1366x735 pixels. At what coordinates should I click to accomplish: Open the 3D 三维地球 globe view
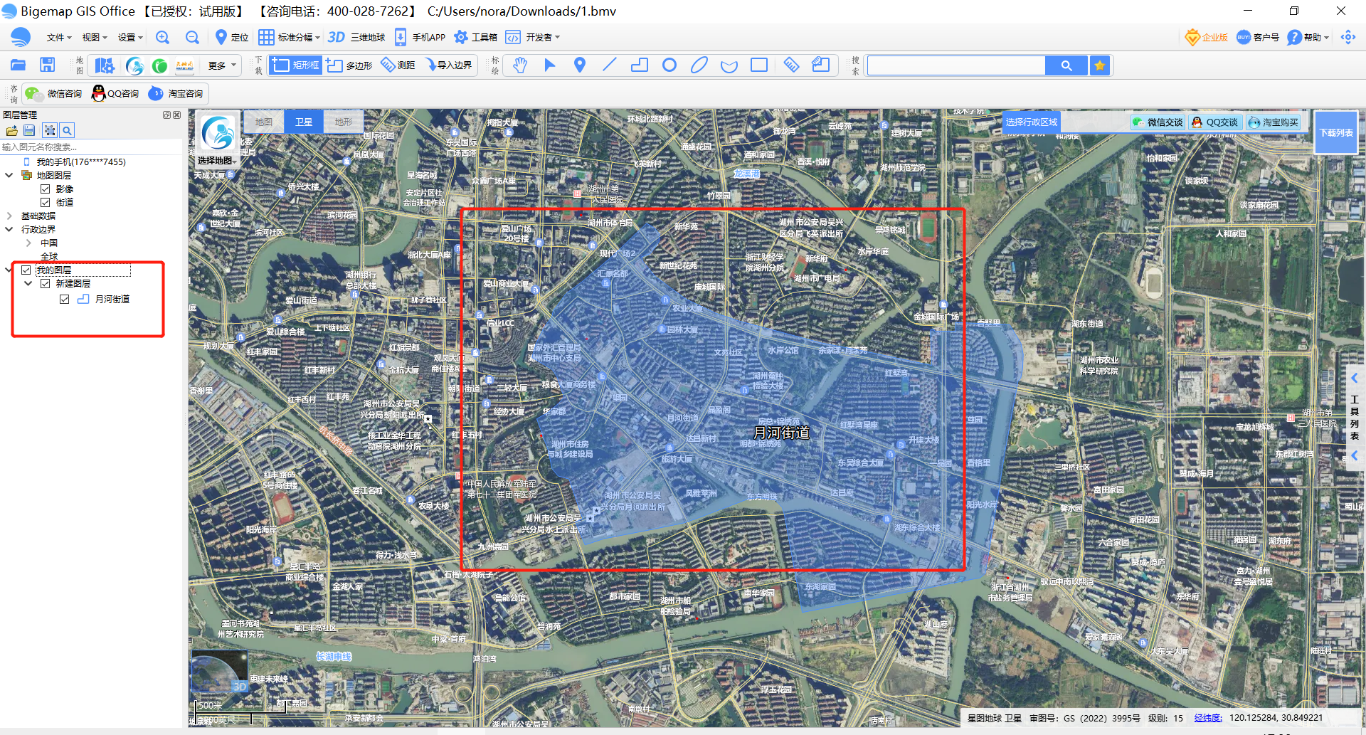pyautogui.click(x=356, y=38)
